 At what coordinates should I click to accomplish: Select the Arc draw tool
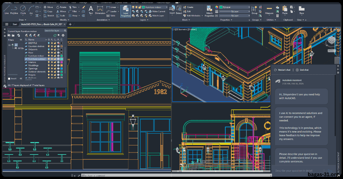click(x=31, y=10)
